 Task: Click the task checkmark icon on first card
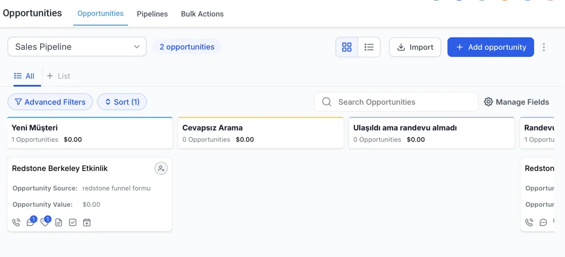tap(73, 222)
